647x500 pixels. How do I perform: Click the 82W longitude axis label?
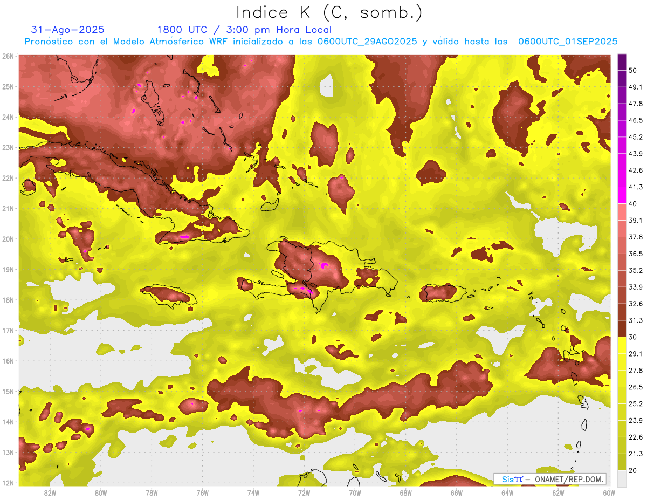(x=50, y=492)
